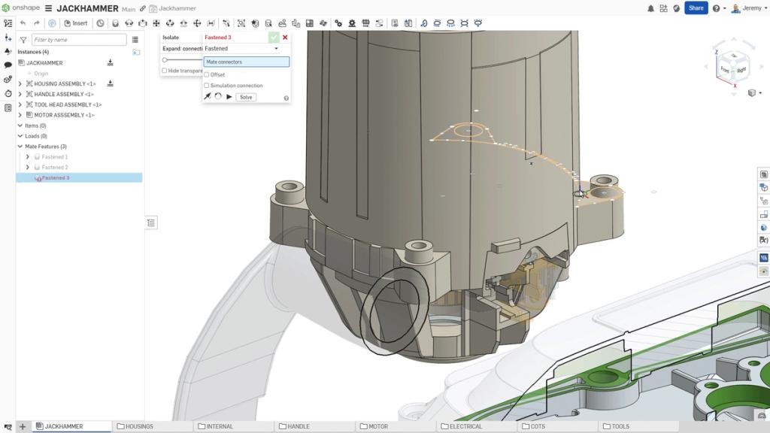This screenshot has width=770, height=433.
Task: Click the Undo arrow in the toolbar
Action: tap(23, 23)
